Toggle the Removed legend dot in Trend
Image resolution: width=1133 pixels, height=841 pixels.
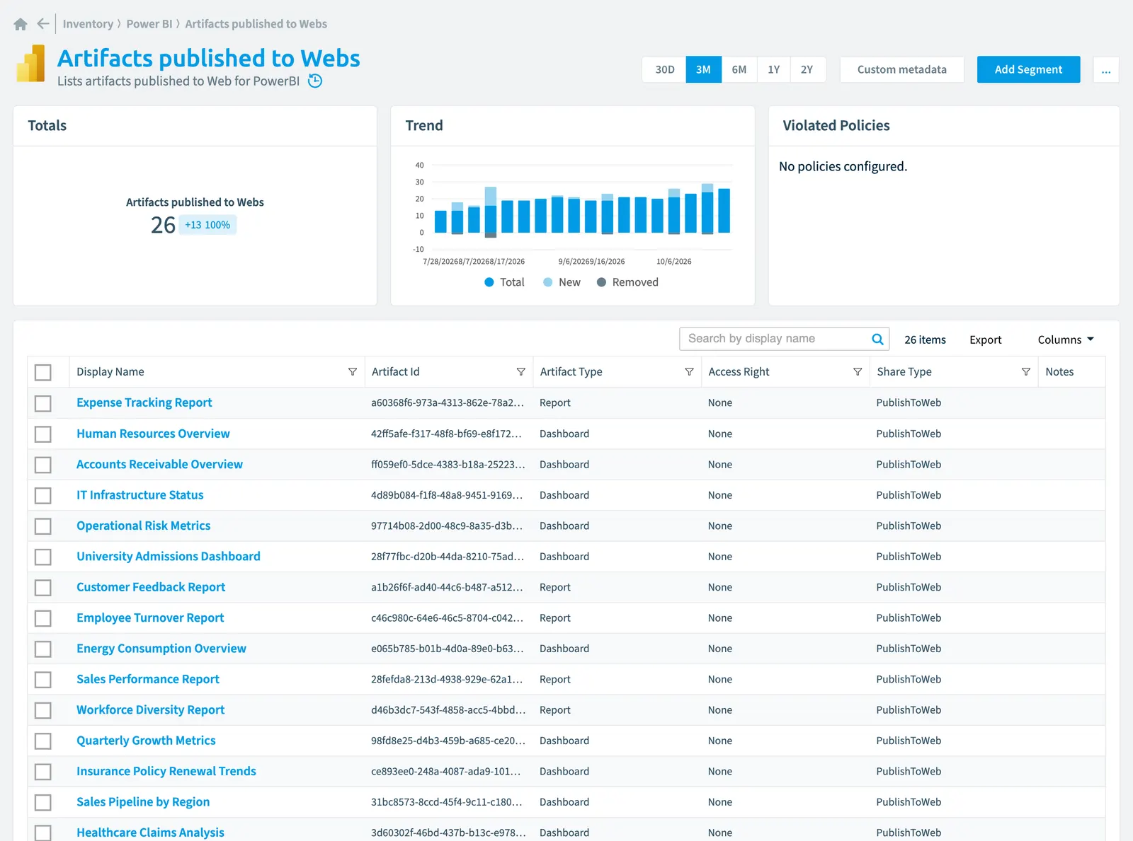601,282
